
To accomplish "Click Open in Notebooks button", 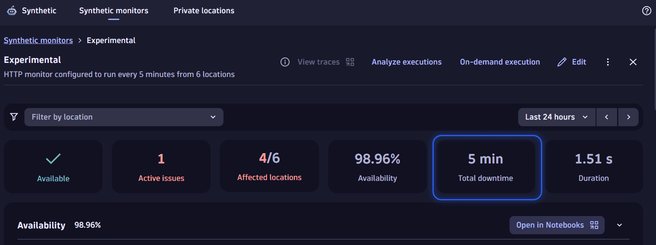I will click(557, 225).
